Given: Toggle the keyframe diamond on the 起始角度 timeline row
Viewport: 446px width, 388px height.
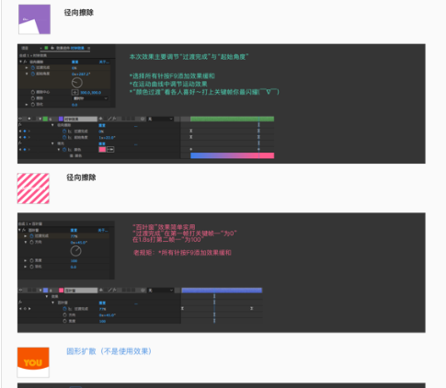Looking at the screenshot, I should [25, 137].
